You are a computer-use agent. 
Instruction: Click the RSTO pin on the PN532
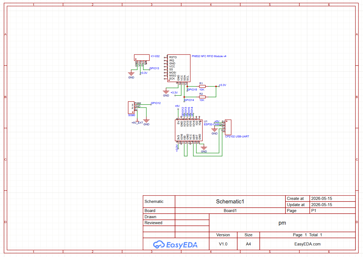tap(173, 57)
